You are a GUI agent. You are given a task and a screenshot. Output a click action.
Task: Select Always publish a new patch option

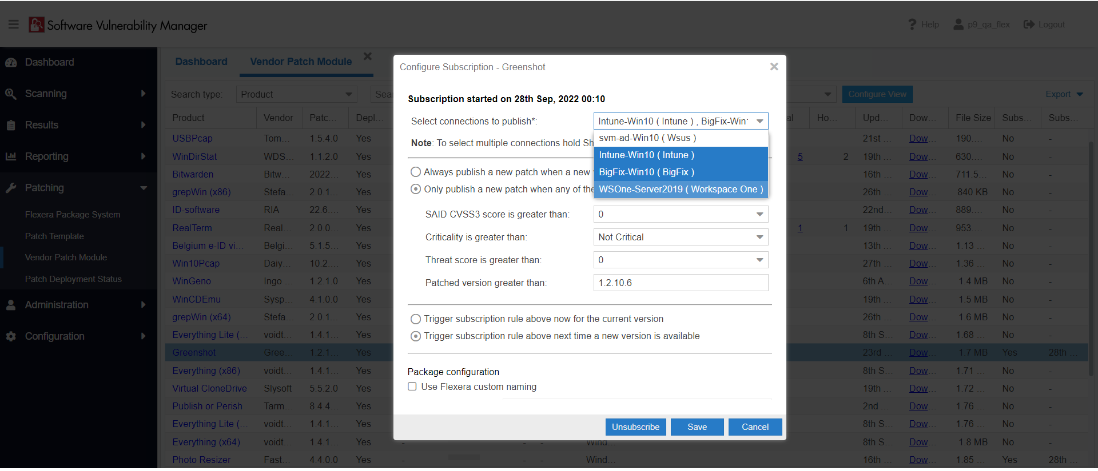click(416, 172)
